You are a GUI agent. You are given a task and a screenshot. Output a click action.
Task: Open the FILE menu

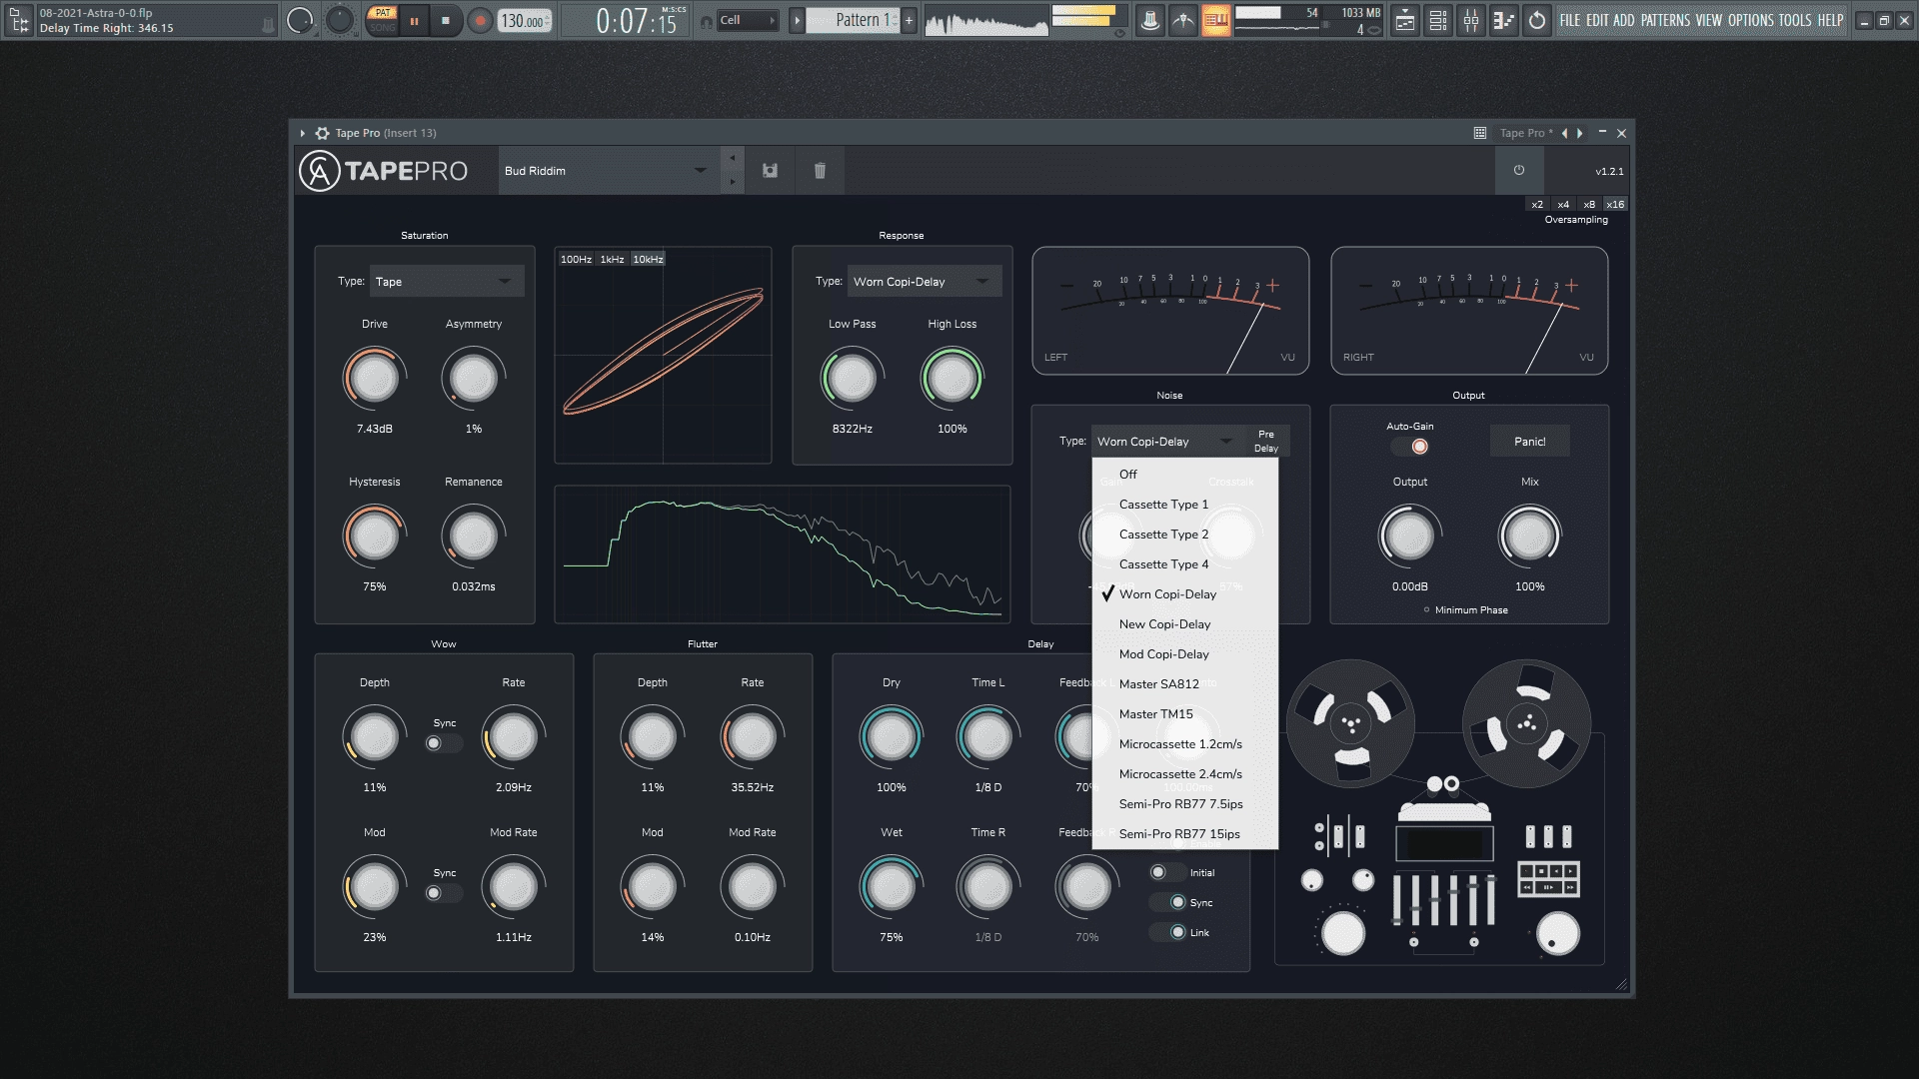[1570, 20]
